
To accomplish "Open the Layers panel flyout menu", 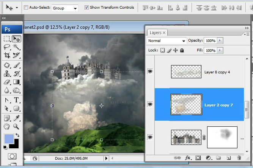I will pyautogui.click(x=247, y=34).
